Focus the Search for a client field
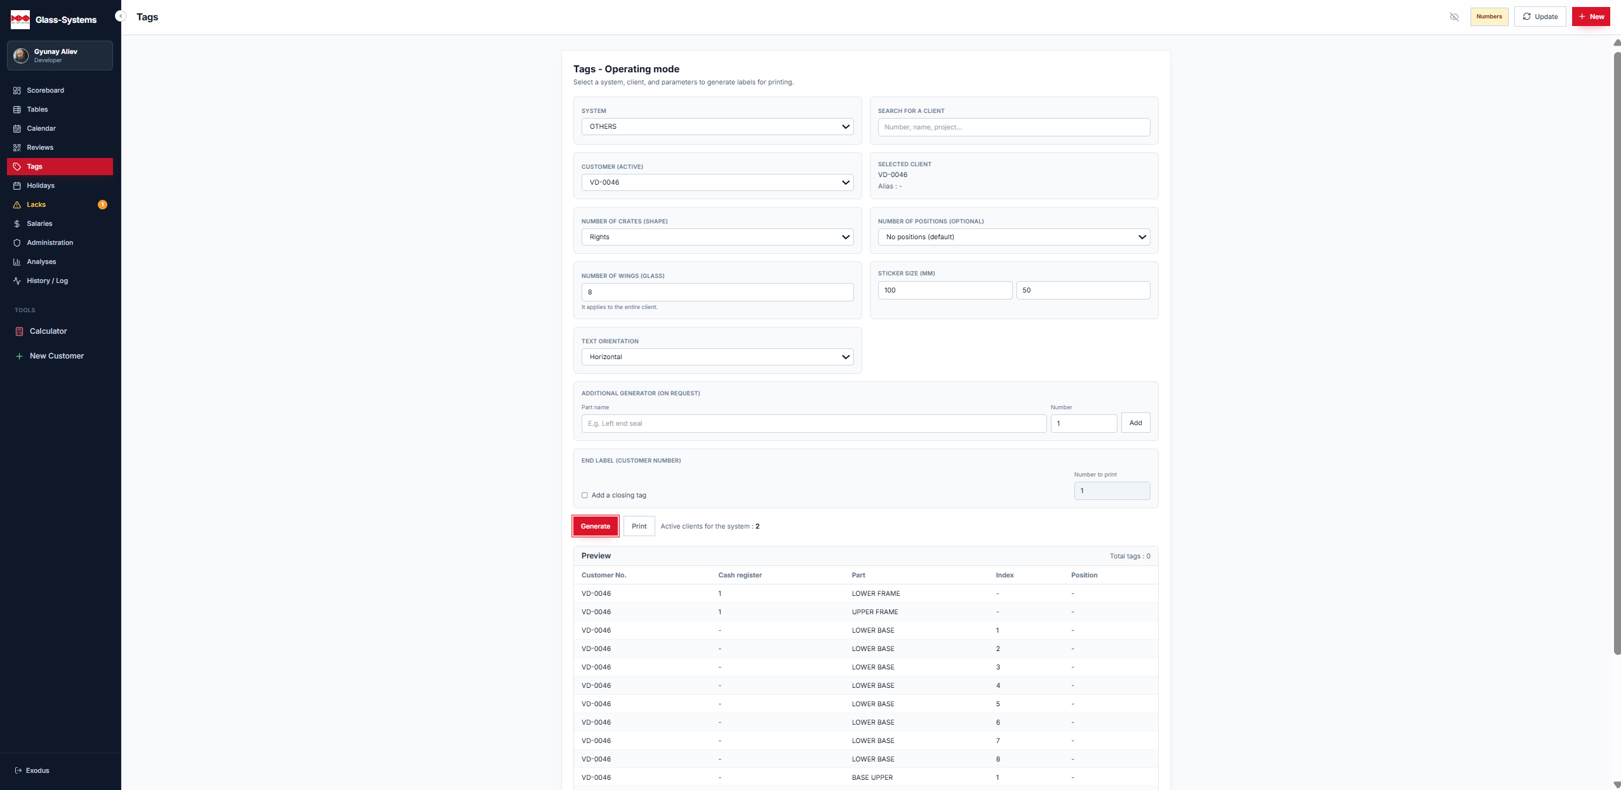The height and width of the screenshot is (790, 1621). [x=1013, y=127]
